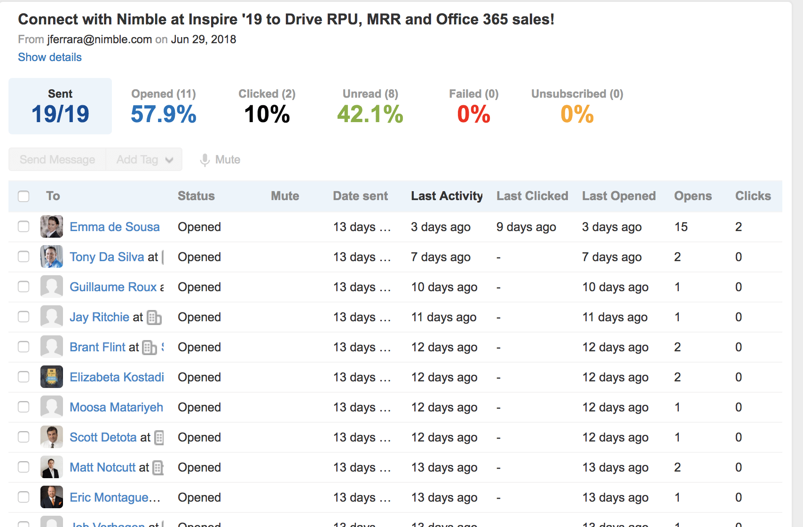Click the Mute microphone icon
This screenshot has width=803, height=527.
click(205, 160)
